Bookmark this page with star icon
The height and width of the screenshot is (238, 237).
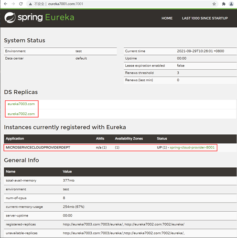point(214,4)
